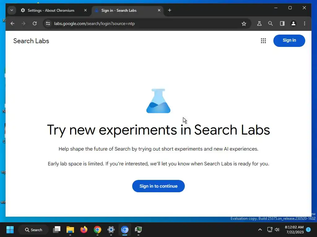Open the Chromium three-dot menu
The image size is (317, 237).
click(305, 23)
